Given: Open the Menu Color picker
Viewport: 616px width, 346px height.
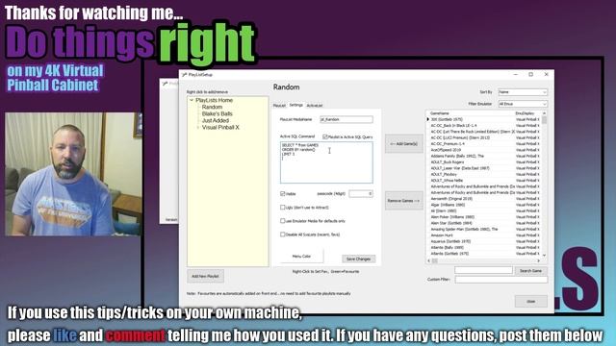Looking at the screenshot, I should point(301,257).
